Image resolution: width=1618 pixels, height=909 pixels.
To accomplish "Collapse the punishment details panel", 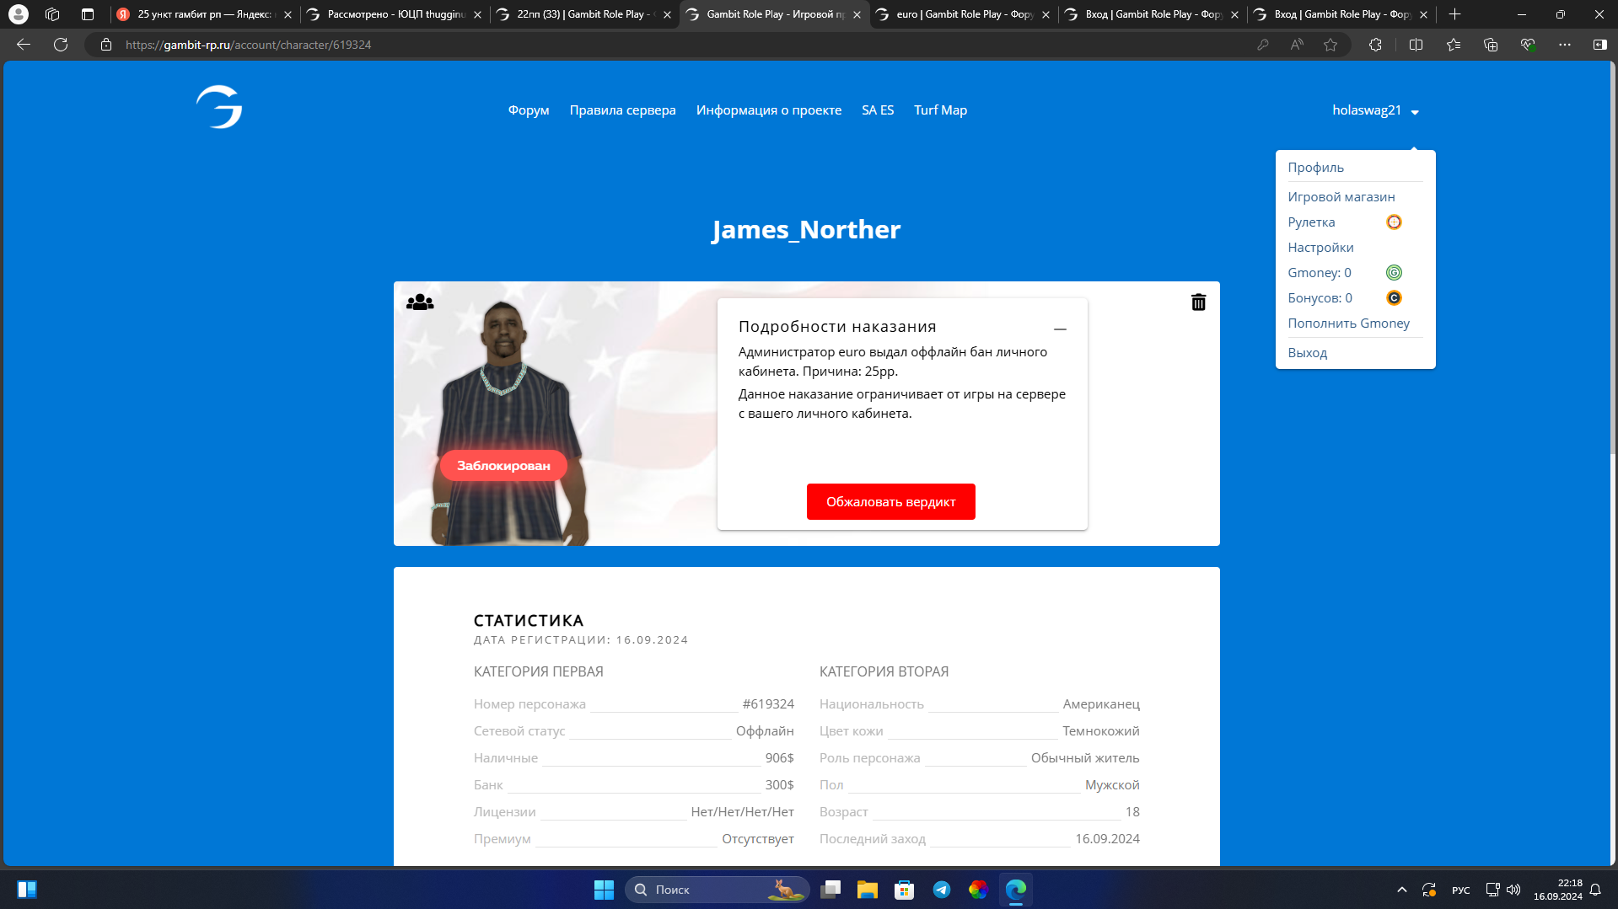I will [1060, 329].
